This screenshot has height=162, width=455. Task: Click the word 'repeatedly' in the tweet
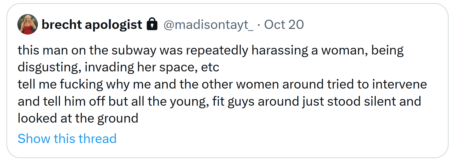tap(217, 50)
